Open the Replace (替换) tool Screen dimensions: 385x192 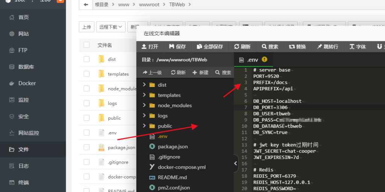pos(297,46)
